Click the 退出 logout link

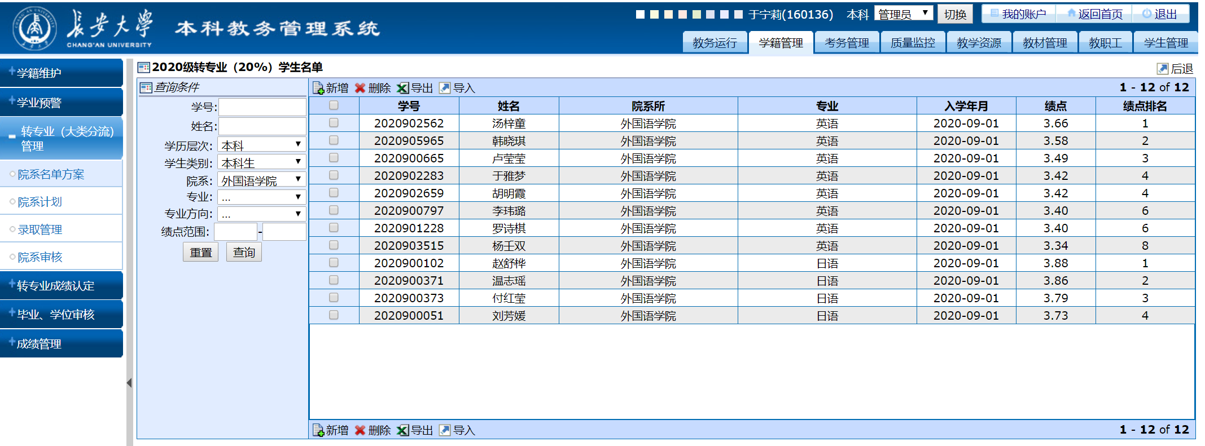click(1160, 14)
